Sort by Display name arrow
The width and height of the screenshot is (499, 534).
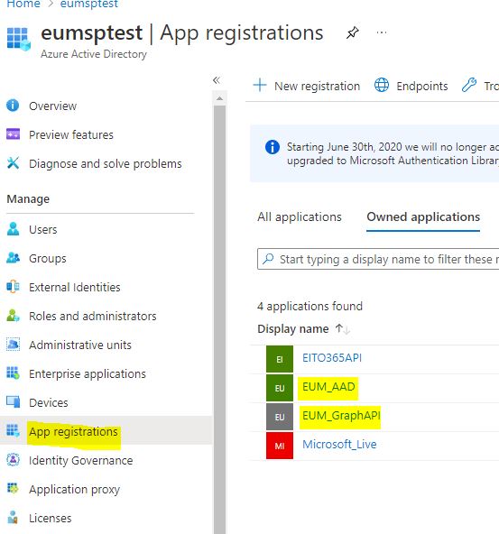tap(342, 329)
